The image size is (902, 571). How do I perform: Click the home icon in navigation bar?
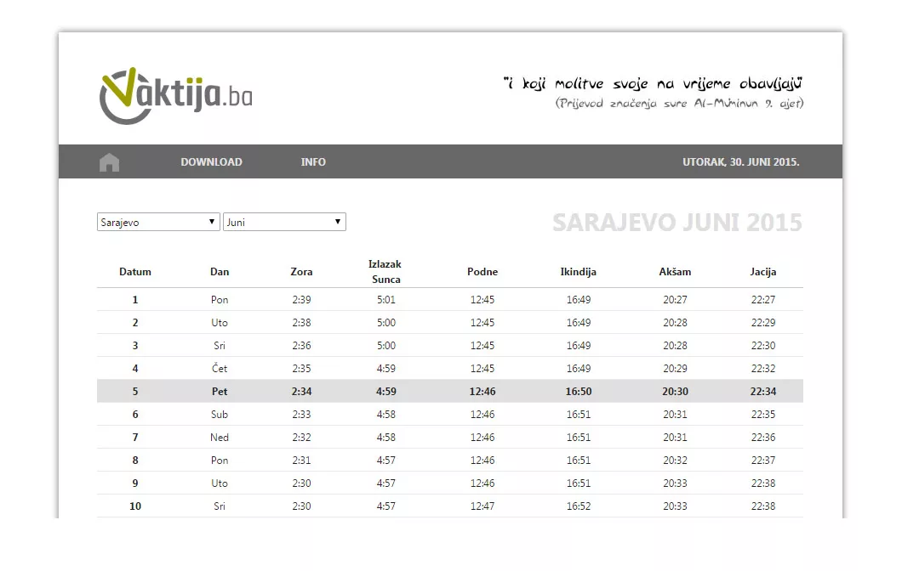point(109,162)
